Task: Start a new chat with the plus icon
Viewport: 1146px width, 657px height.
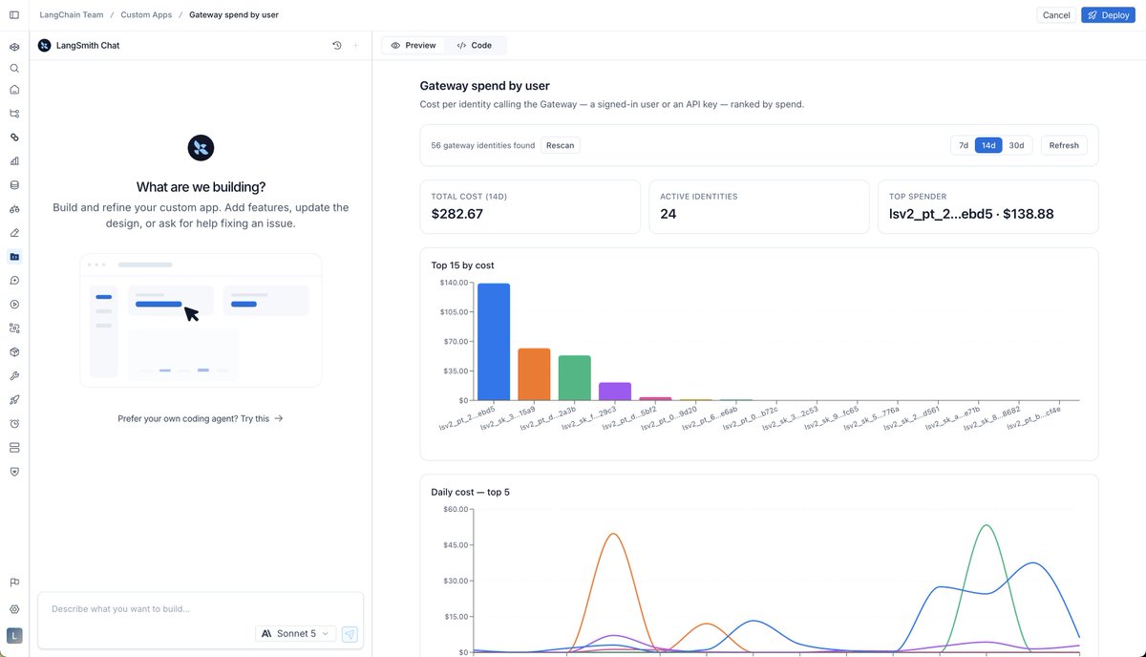Action: (356, 45)
